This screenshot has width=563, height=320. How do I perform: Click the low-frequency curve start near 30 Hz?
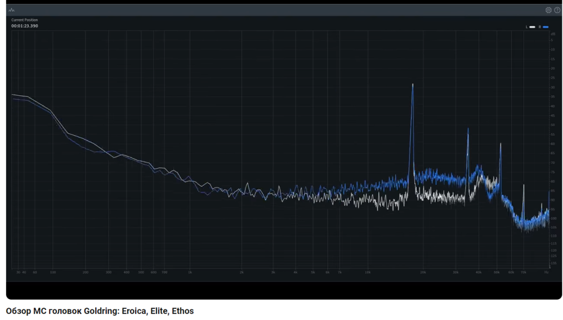(x=14, y=95)
